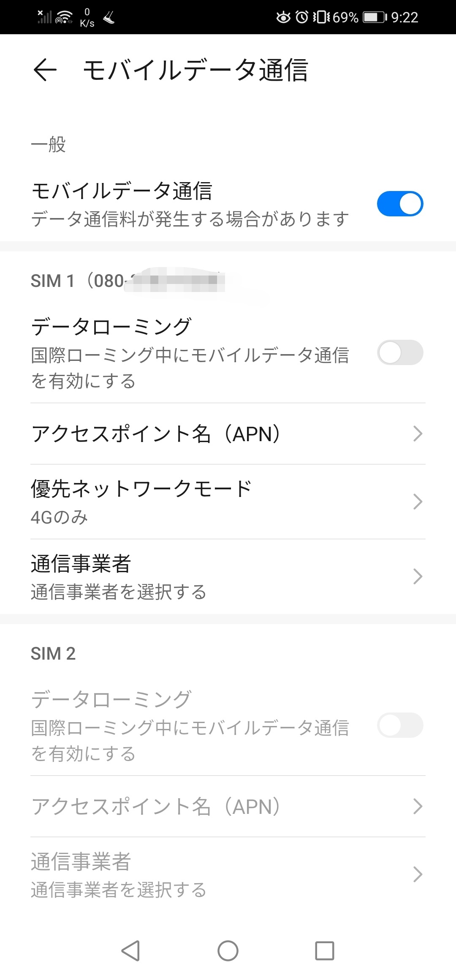Tap the Wi-Fi signal status icon
Image resolution: width=456 pixels, height=977 pixels.
[63, 17]
